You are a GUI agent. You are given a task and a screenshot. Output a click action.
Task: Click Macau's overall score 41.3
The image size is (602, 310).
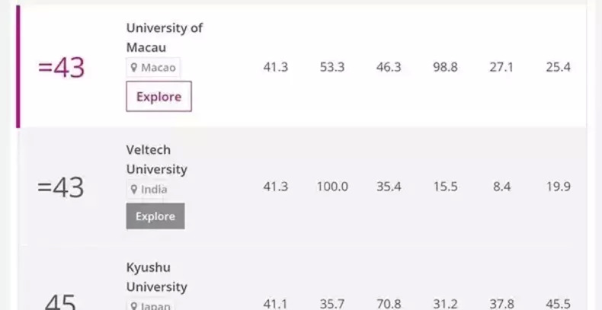pos(275,67)
